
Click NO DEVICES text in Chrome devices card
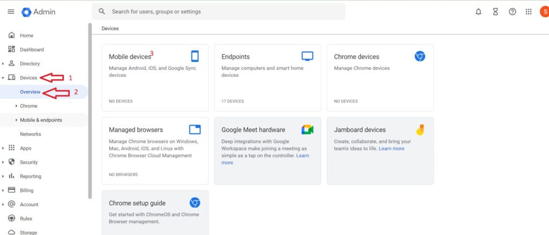tap(346, 101)
